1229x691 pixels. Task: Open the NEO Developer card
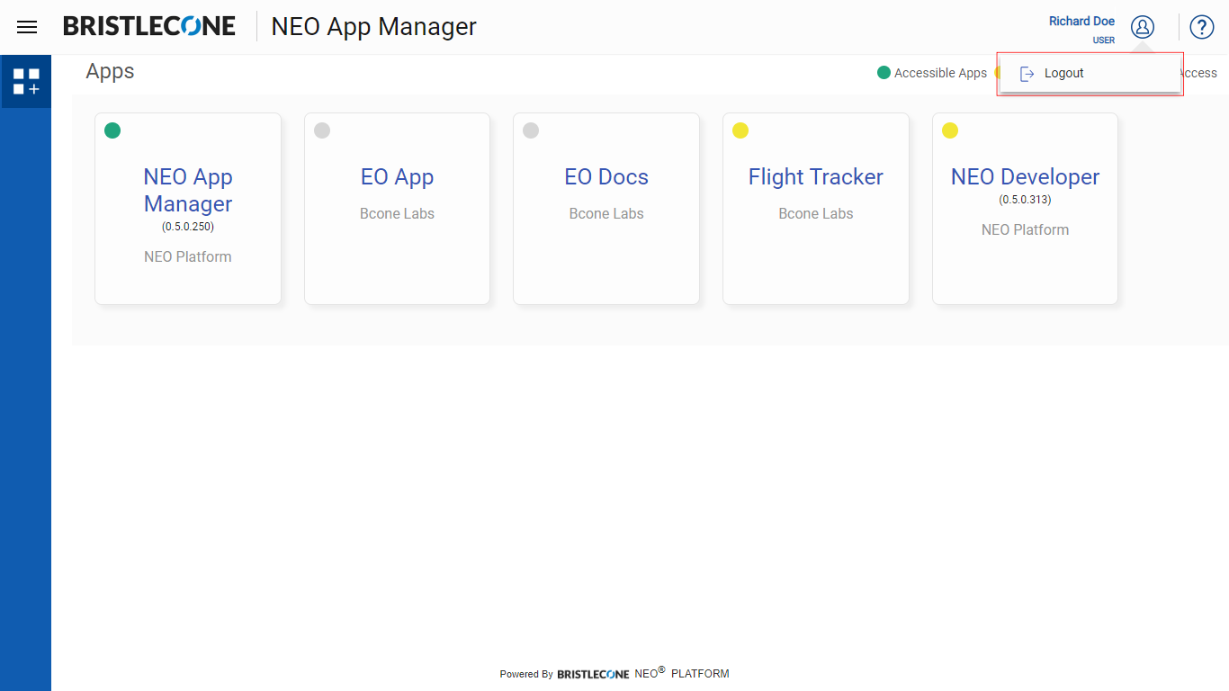pos(1025,209)
